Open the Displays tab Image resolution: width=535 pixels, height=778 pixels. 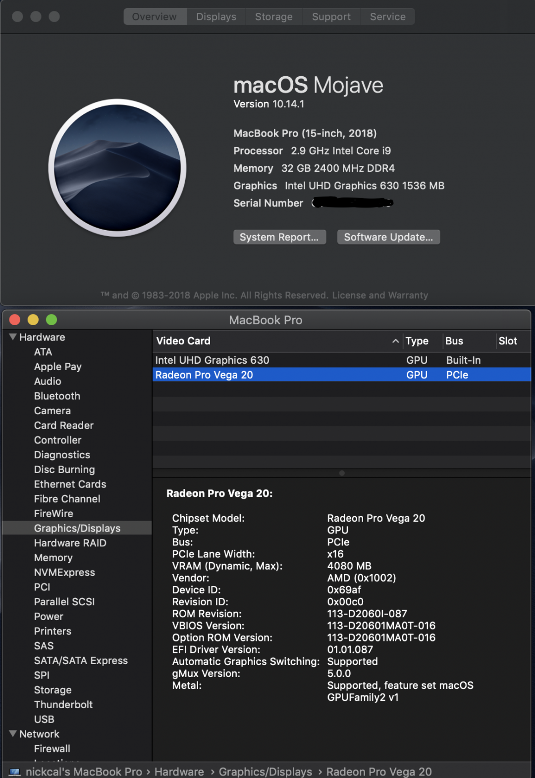[x=216, y=17]
